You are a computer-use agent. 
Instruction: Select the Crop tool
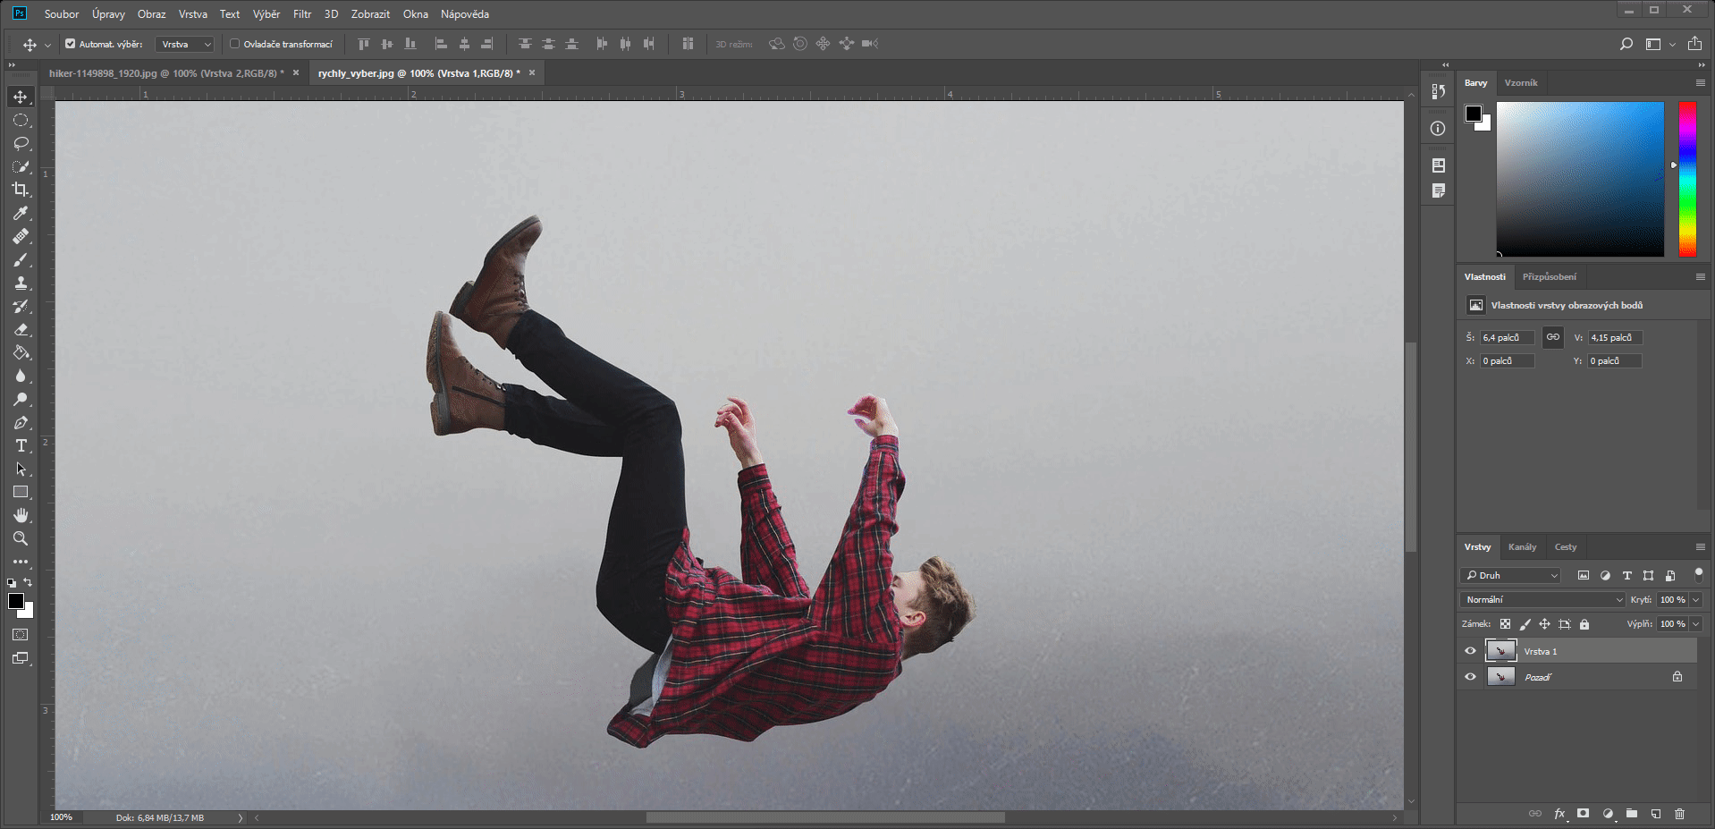coord(21,190)
